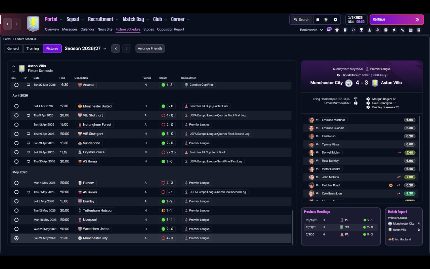Open the notifications speech bubble with 9+ badge
430x269 pixels.
[329, 29]
